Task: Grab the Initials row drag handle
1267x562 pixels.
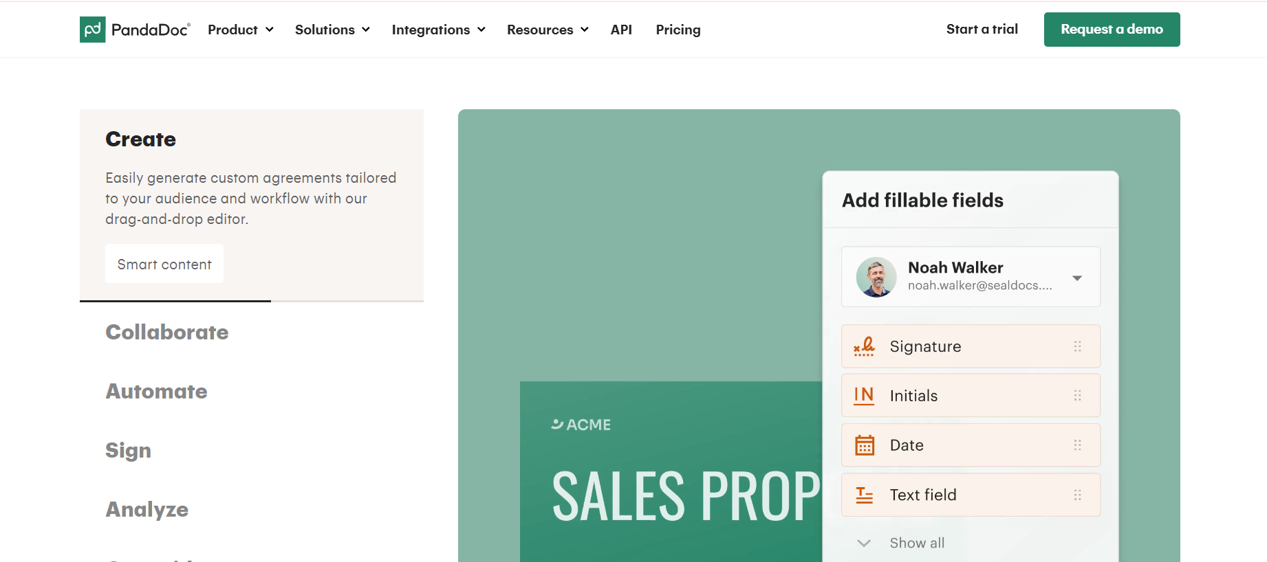Action: (x=1078, y=396)
